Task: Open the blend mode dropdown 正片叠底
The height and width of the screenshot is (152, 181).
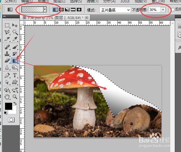Action: coord(115,10)
